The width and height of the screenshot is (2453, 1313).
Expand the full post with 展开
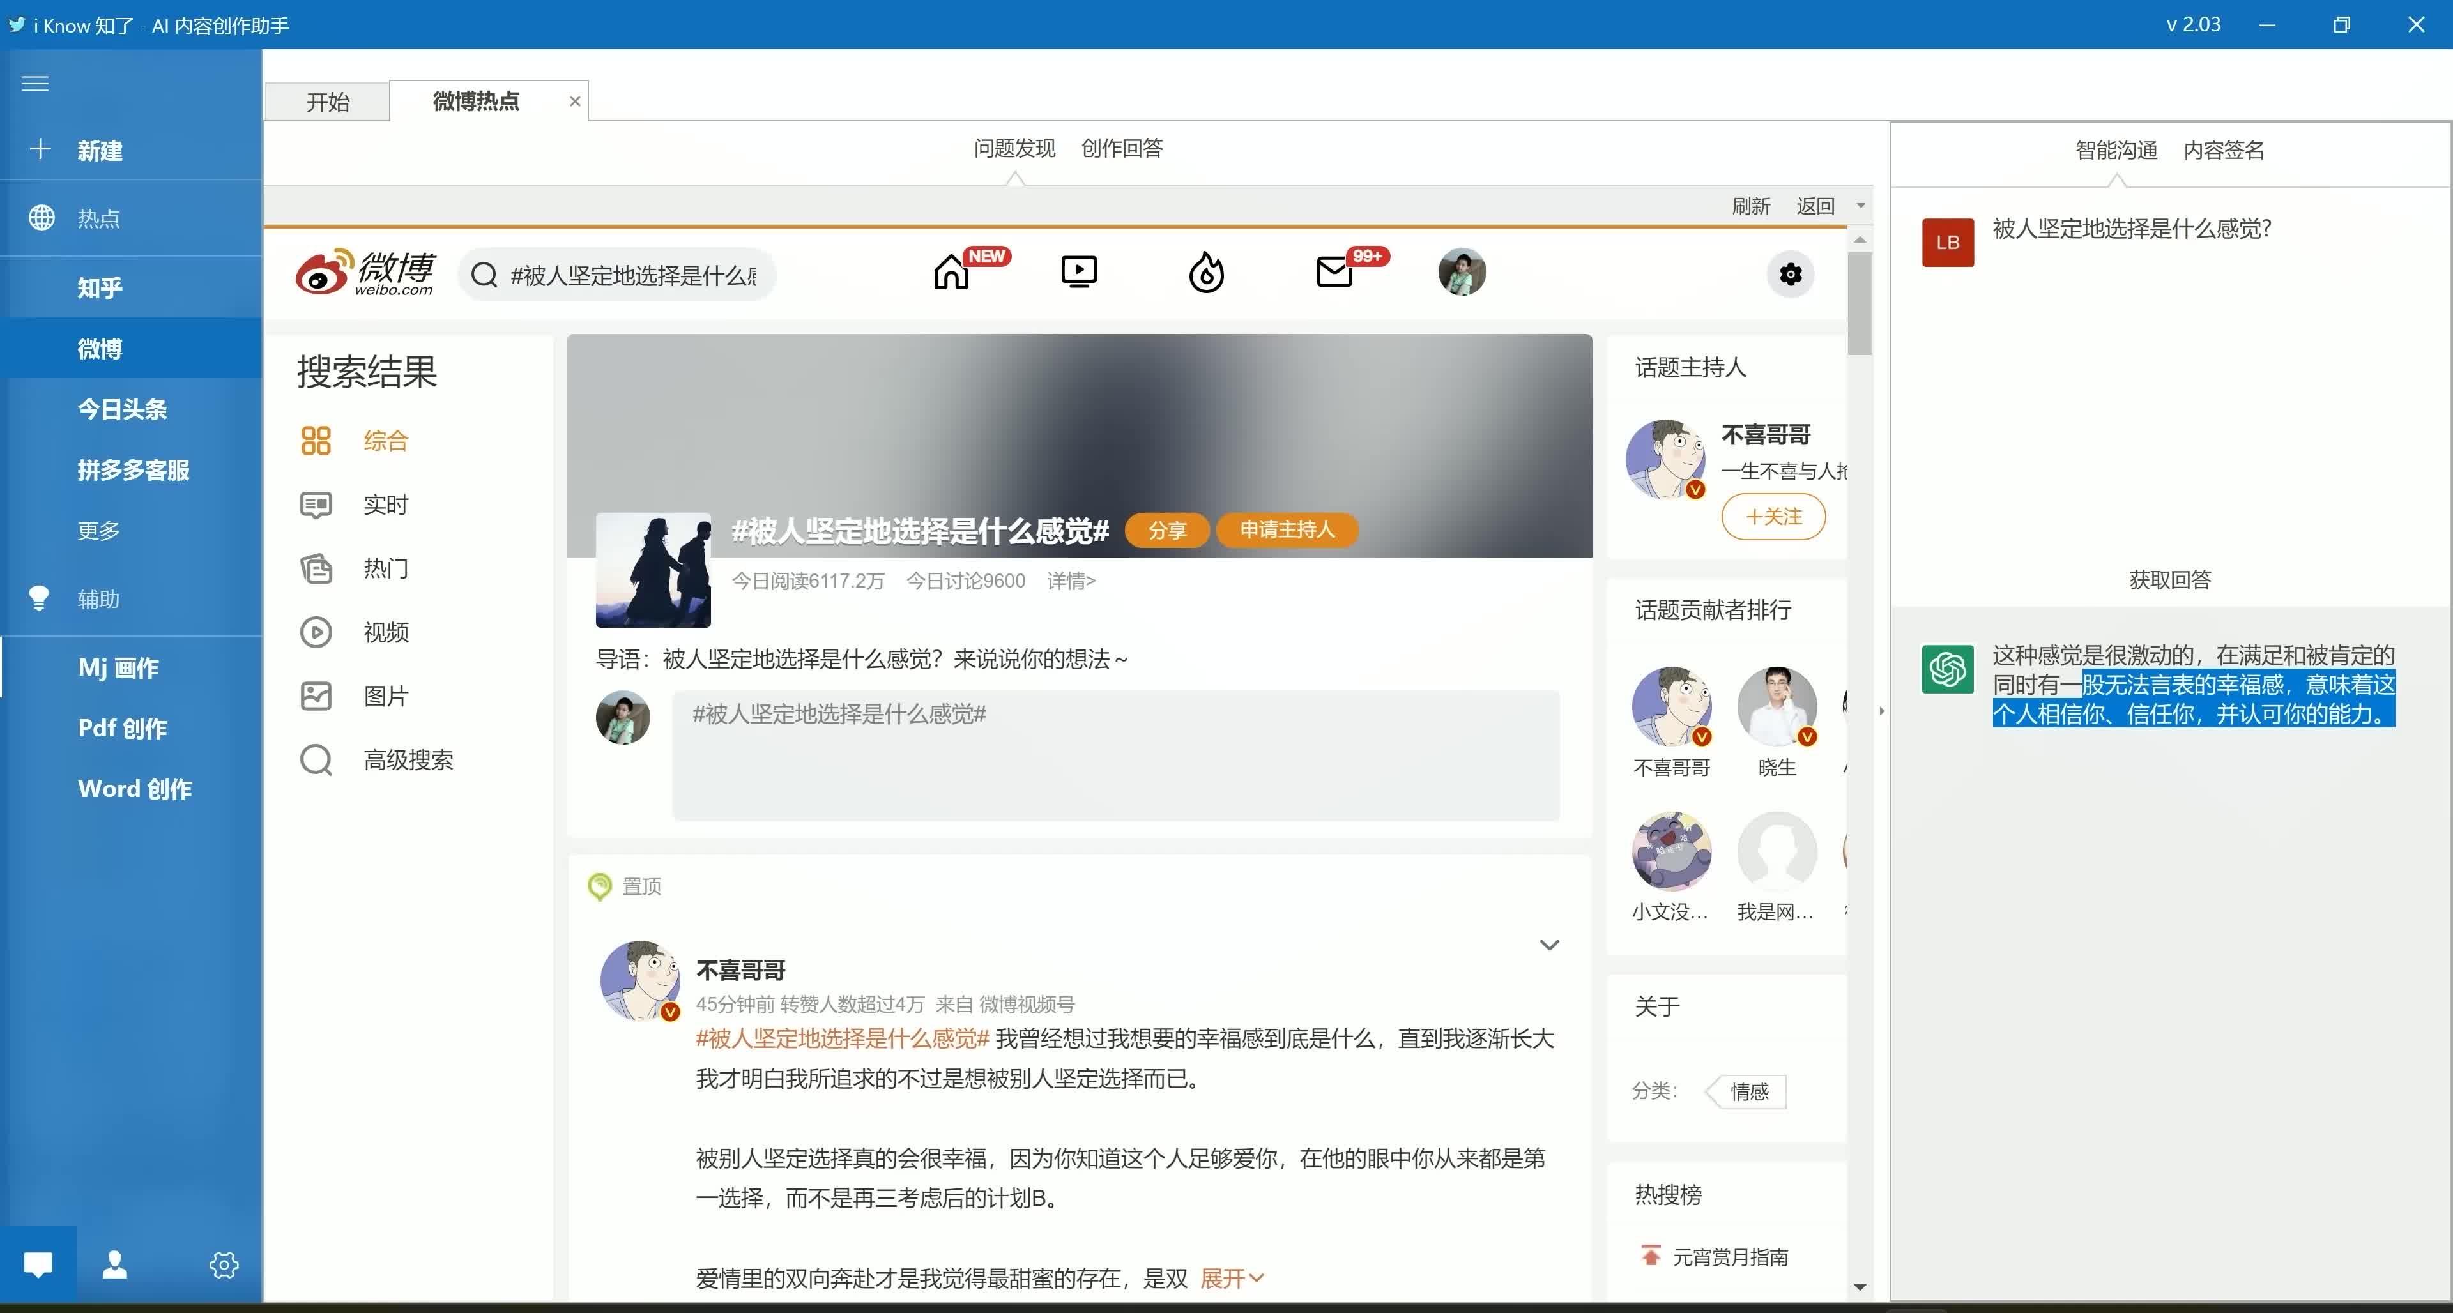point(1231,1278)
